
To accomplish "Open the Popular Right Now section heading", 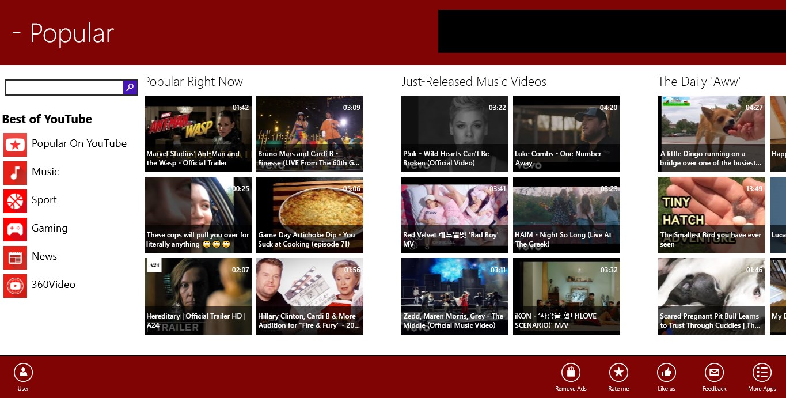I will 193,82.
